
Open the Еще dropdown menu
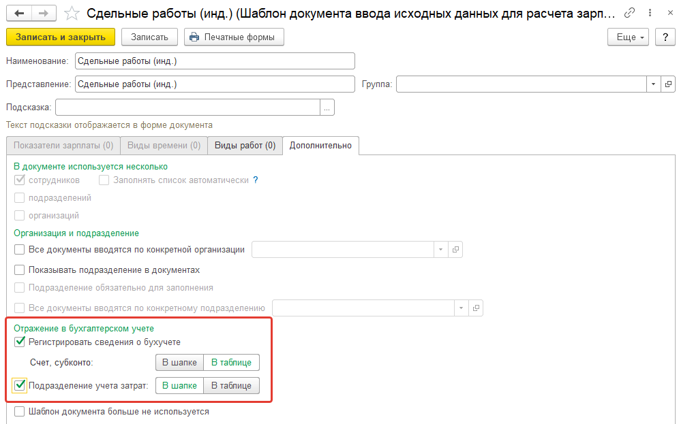pos(628,37)
